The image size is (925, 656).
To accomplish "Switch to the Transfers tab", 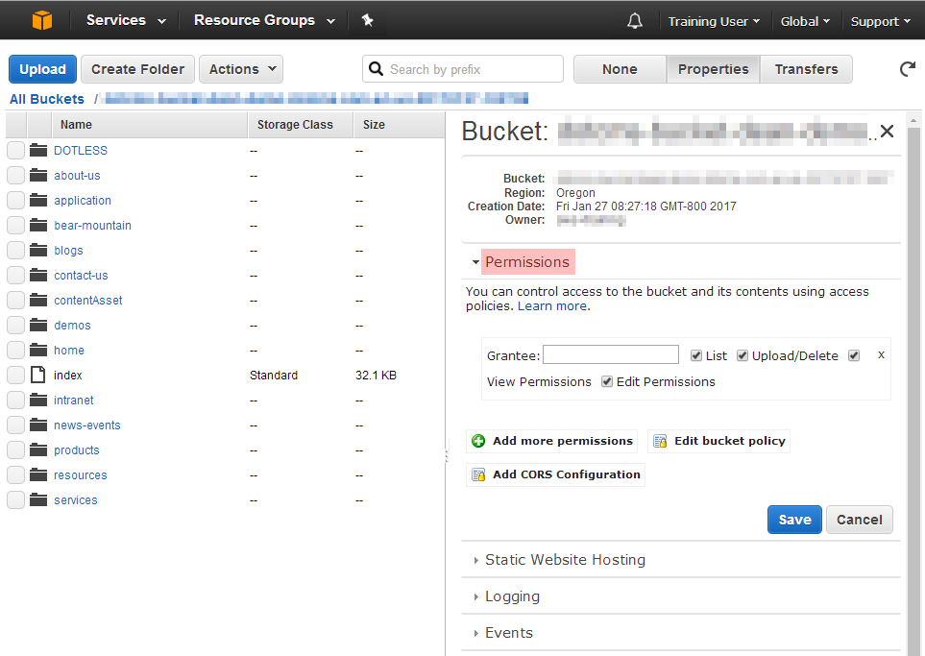I will [806, 69].
